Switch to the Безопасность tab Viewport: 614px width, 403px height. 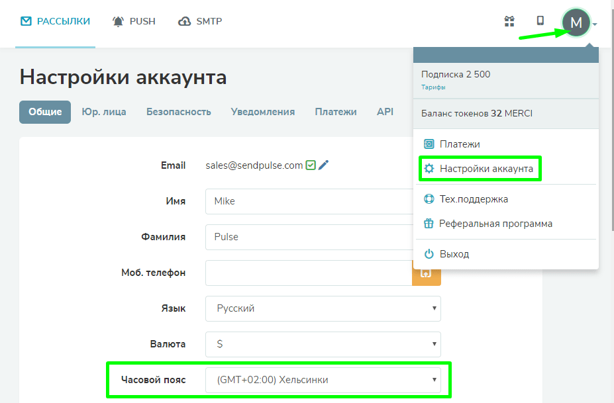pyautogui.click(x=179, y=112)
